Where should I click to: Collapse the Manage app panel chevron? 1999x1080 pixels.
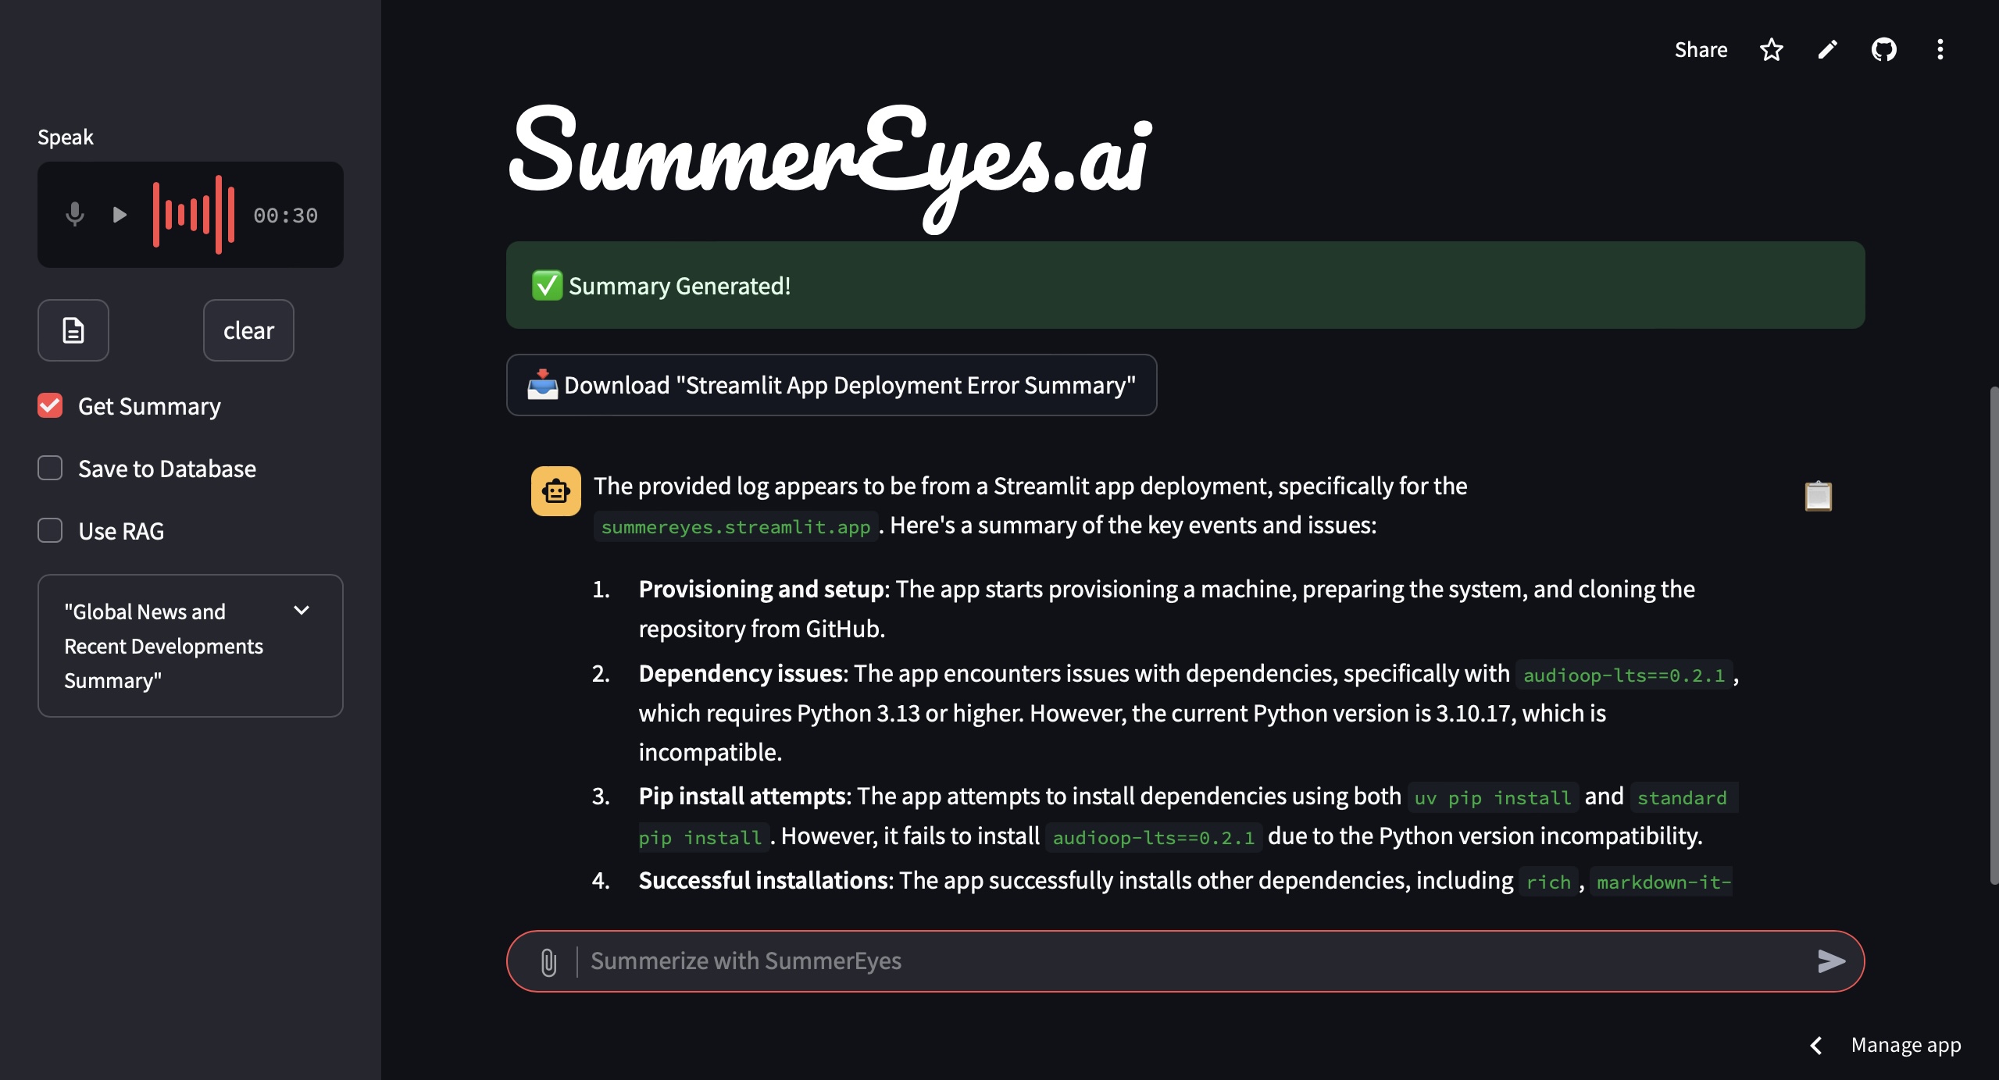pyautogui.click(x=1818, y=1045)
